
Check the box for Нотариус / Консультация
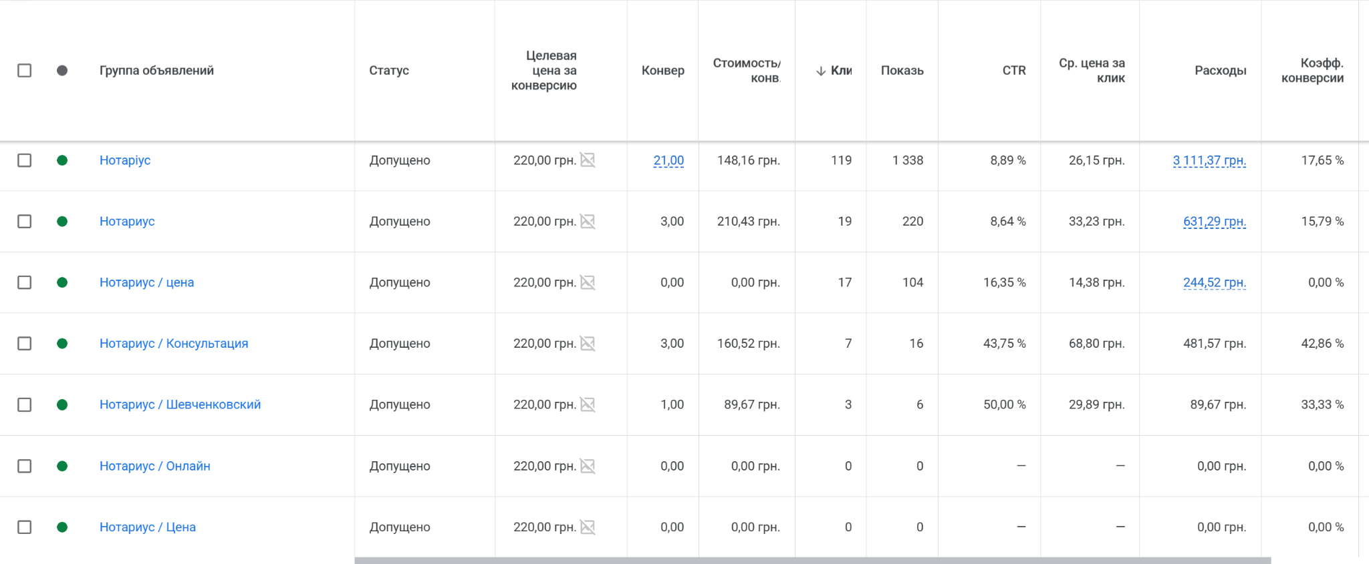pyautogui.click(x=25, y=344)
